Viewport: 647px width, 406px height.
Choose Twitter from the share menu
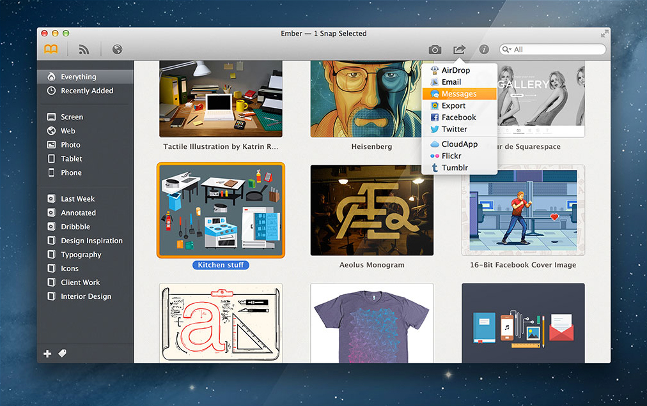[x=459, y=130]
